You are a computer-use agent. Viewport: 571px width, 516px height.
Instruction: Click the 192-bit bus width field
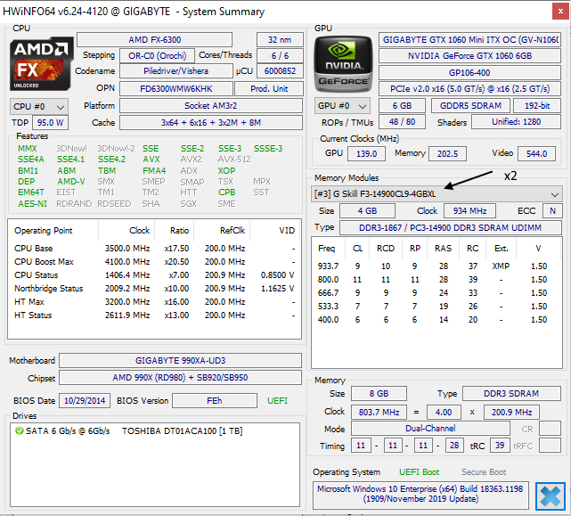pos(537,106)
